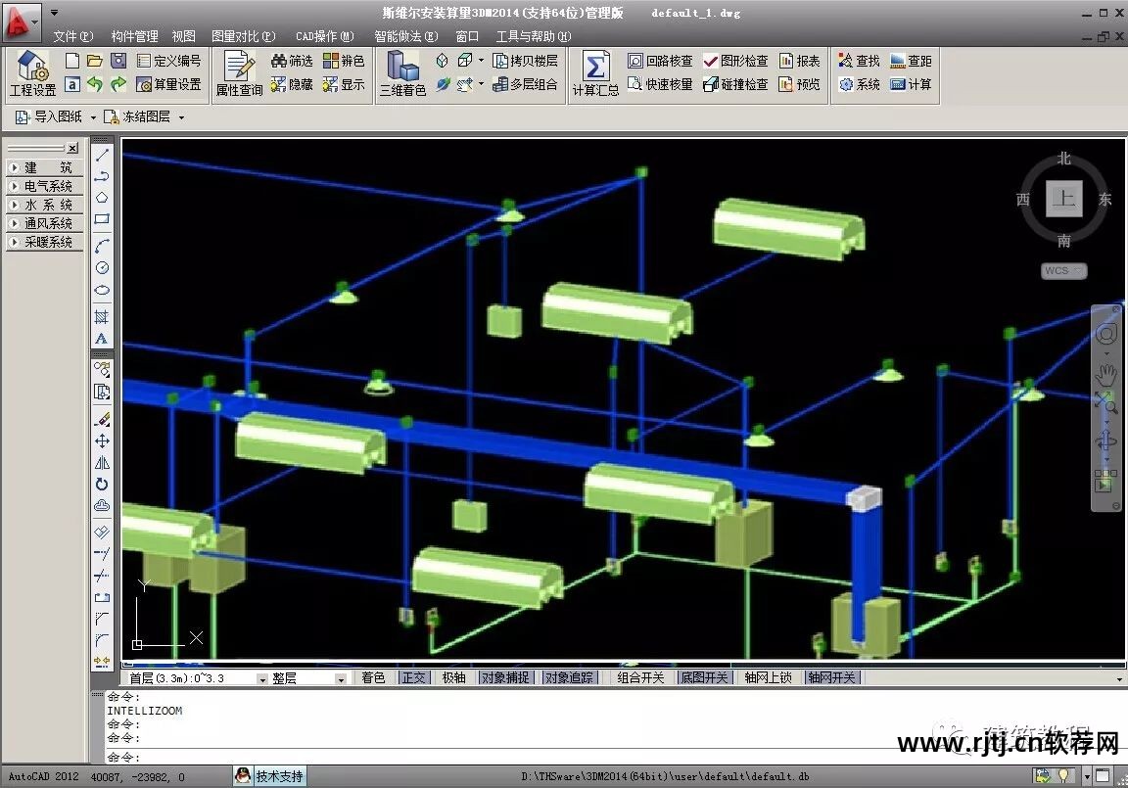Click 定义编号 button
1128x788 pixels.
pos(169,61)
